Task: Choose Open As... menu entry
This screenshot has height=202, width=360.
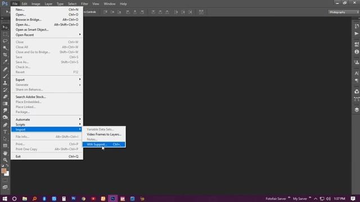Action: click(x=47, y=25)
